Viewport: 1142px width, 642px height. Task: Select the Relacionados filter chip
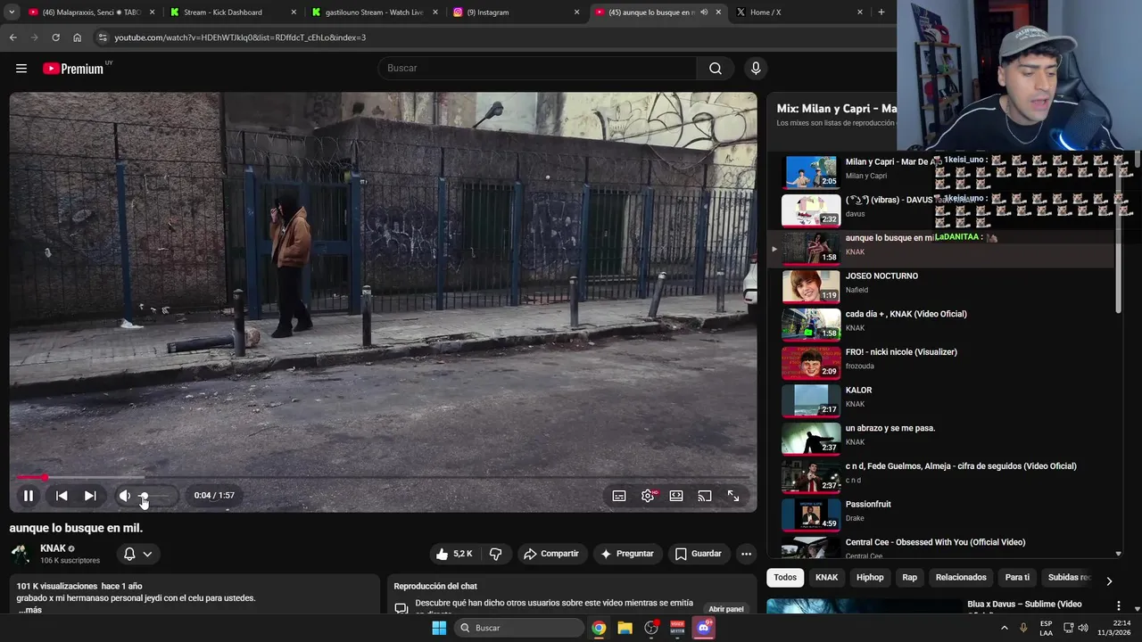point(961,578)
